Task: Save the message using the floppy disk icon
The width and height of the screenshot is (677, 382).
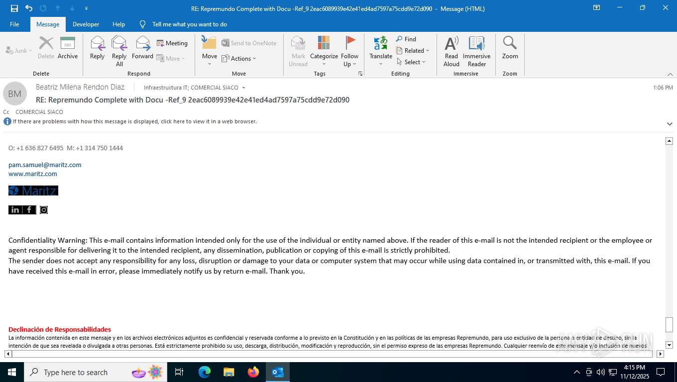Action: tap(14, 8)
